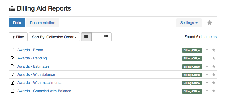Click document icon beside Awards - Canceled with Balance
Viewport: 225px width, 98px height.
click(x=12, y=91)
